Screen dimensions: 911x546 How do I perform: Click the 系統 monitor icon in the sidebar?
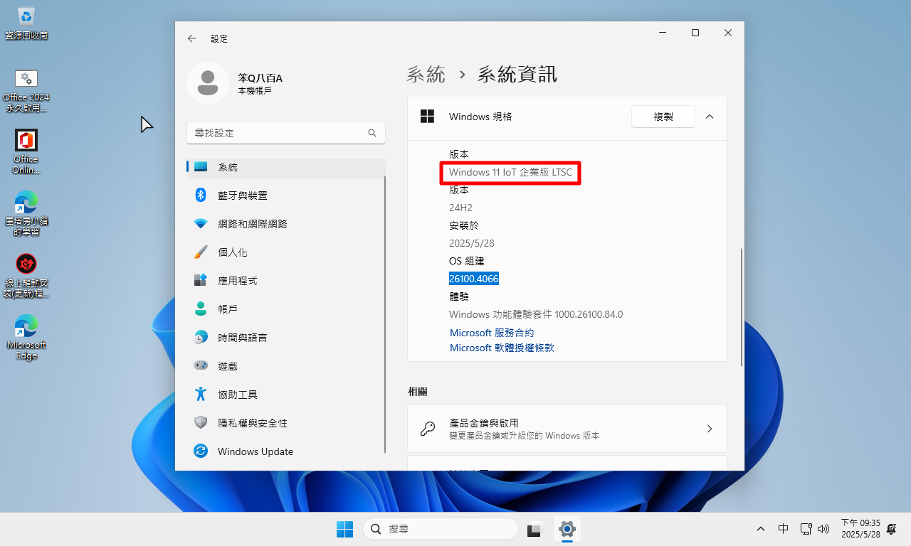(x=201, y=167)
